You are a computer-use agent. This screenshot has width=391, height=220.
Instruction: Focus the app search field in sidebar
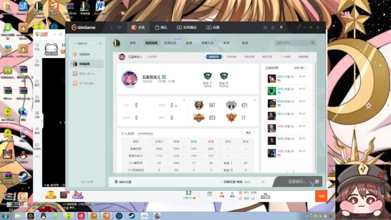click(x=84, y=44)
